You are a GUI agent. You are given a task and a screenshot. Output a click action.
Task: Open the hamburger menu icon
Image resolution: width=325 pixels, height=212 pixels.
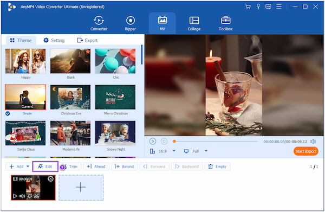pyautogui.click(x=279, y=7)
